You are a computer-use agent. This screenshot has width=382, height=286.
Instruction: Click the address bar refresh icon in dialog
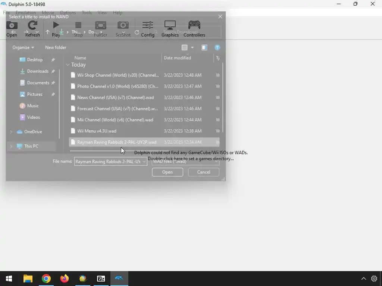137,32
